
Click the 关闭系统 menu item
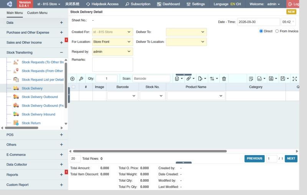(x=72, y=4)
